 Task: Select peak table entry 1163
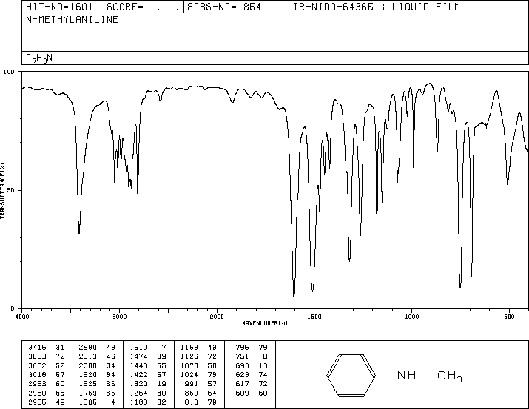189,348
